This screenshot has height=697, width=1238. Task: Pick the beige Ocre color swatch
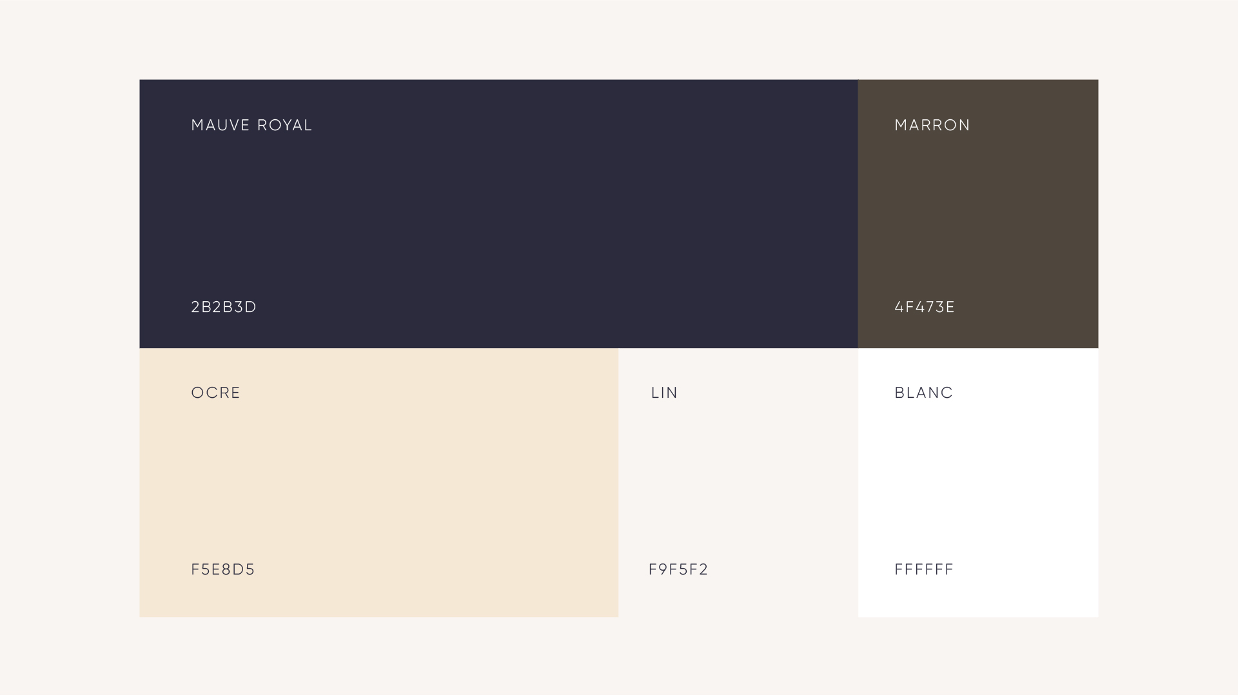click(378, 482)
